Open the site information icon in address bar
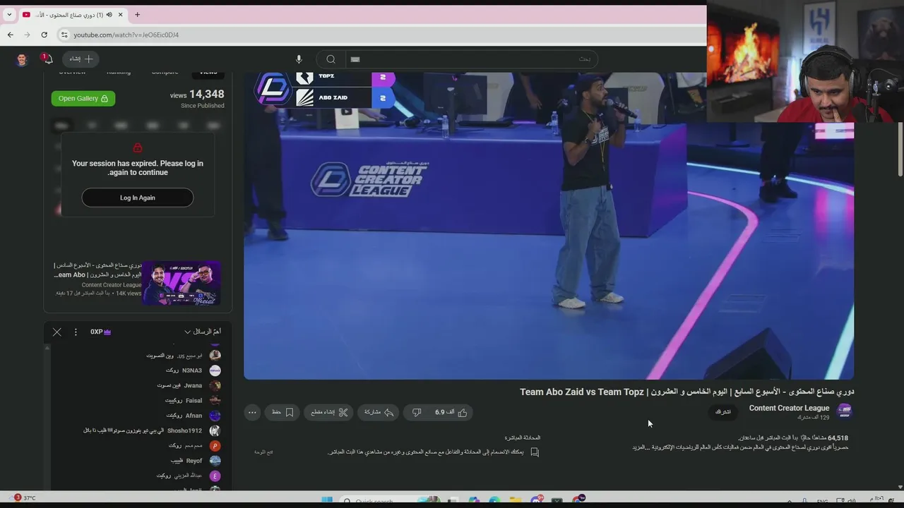Viewport: 904px width, 508px height. click(x=64, y=35)
